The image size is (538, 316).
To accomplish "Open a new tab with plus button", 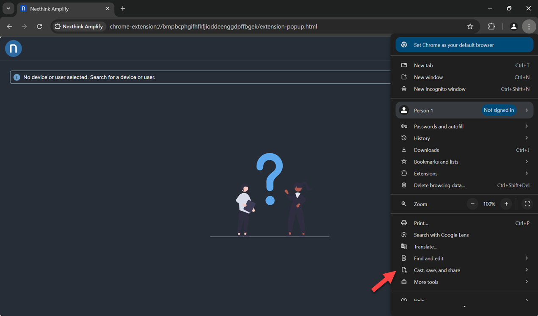I will point(123,8).
